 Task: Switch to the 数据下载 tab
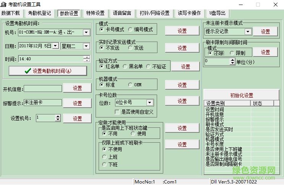pos(10,13)
